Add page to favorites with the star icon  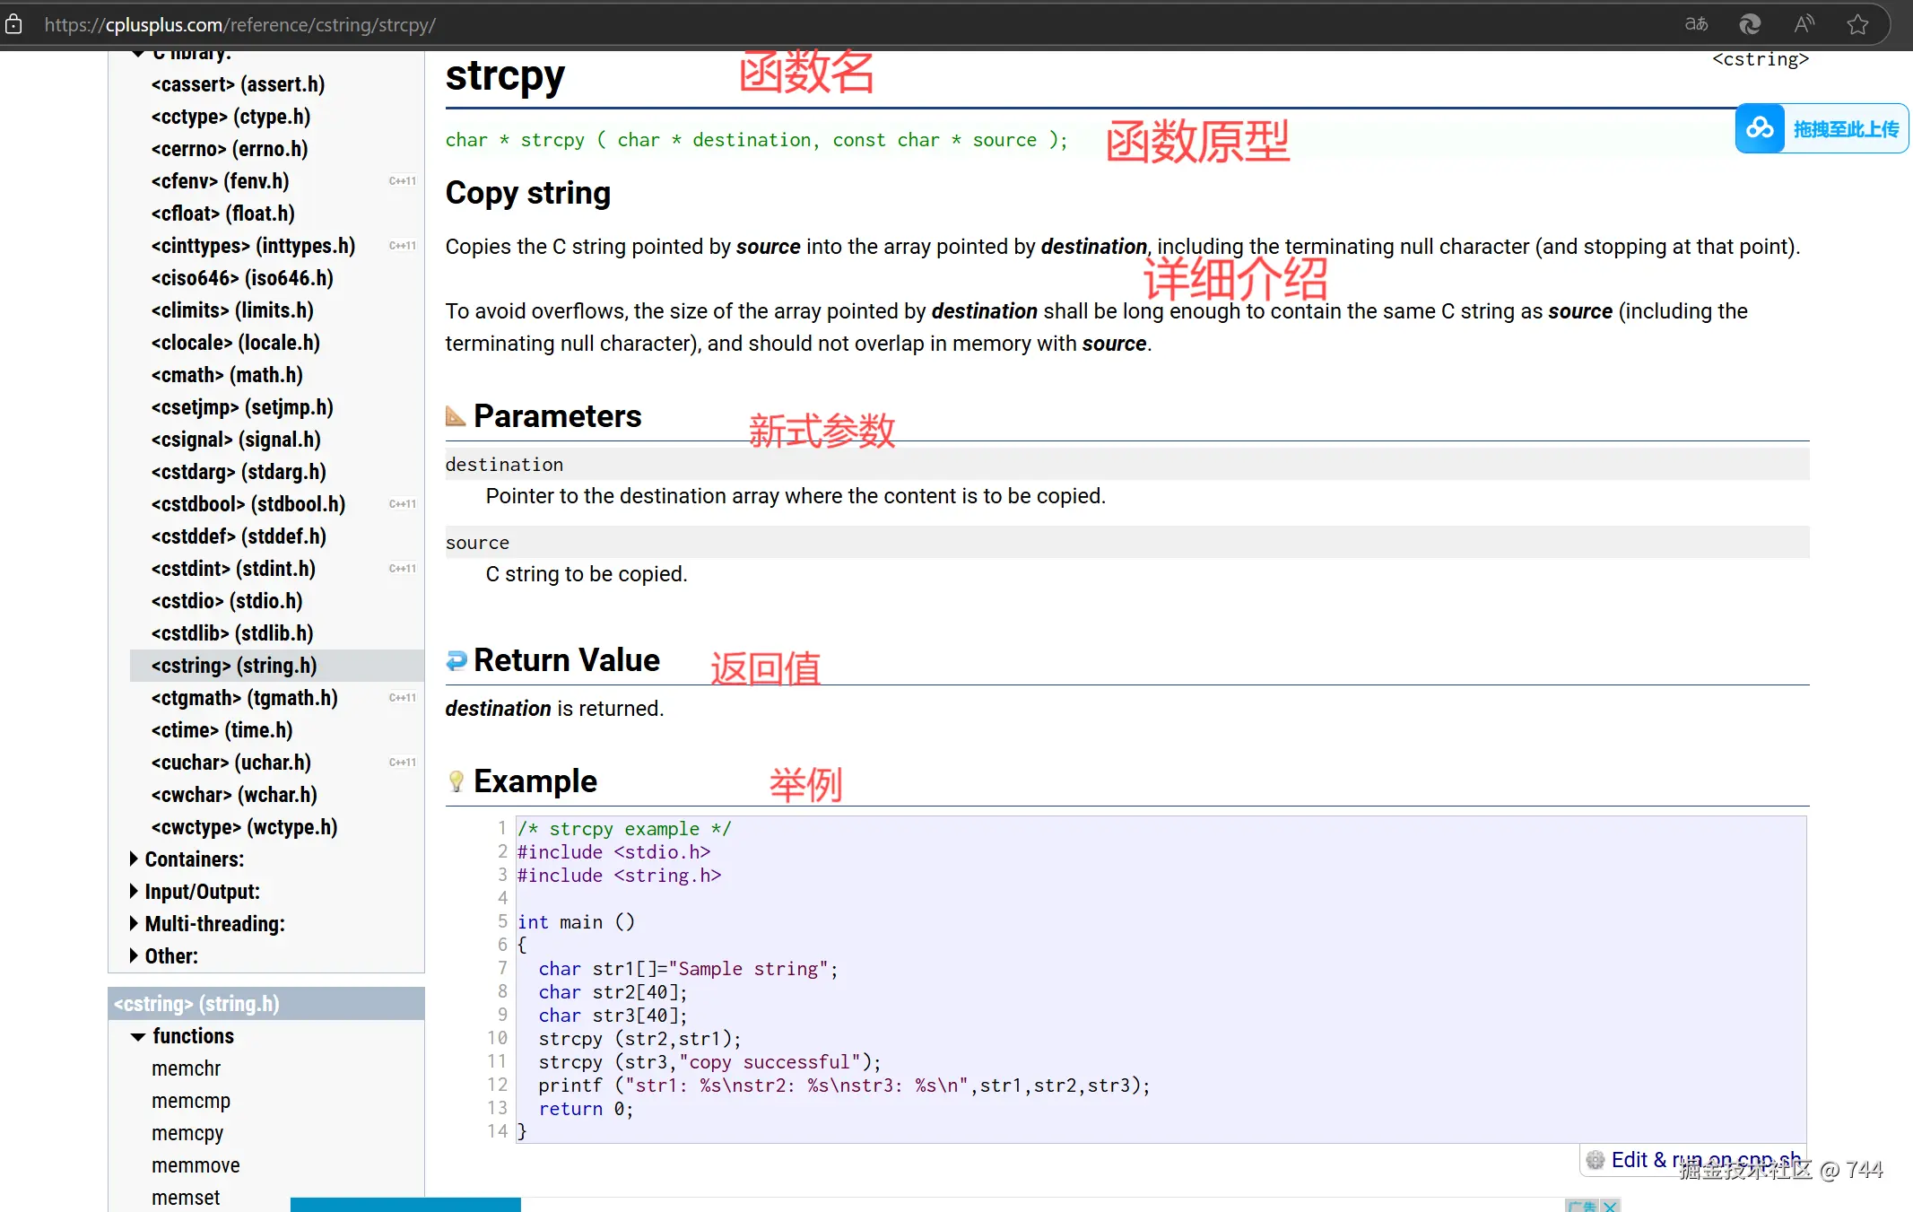coord(1857,24)
